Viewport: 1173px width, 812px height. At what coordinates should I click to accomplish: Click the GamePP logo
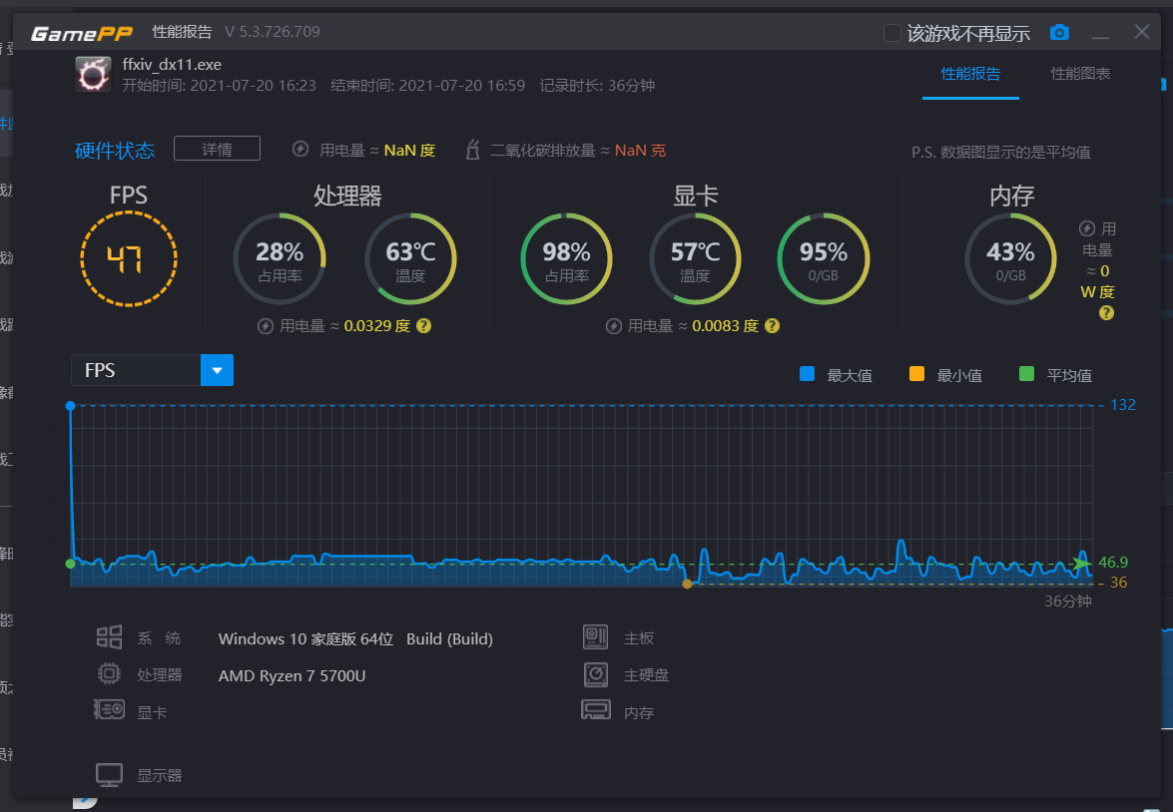point(82,33)
